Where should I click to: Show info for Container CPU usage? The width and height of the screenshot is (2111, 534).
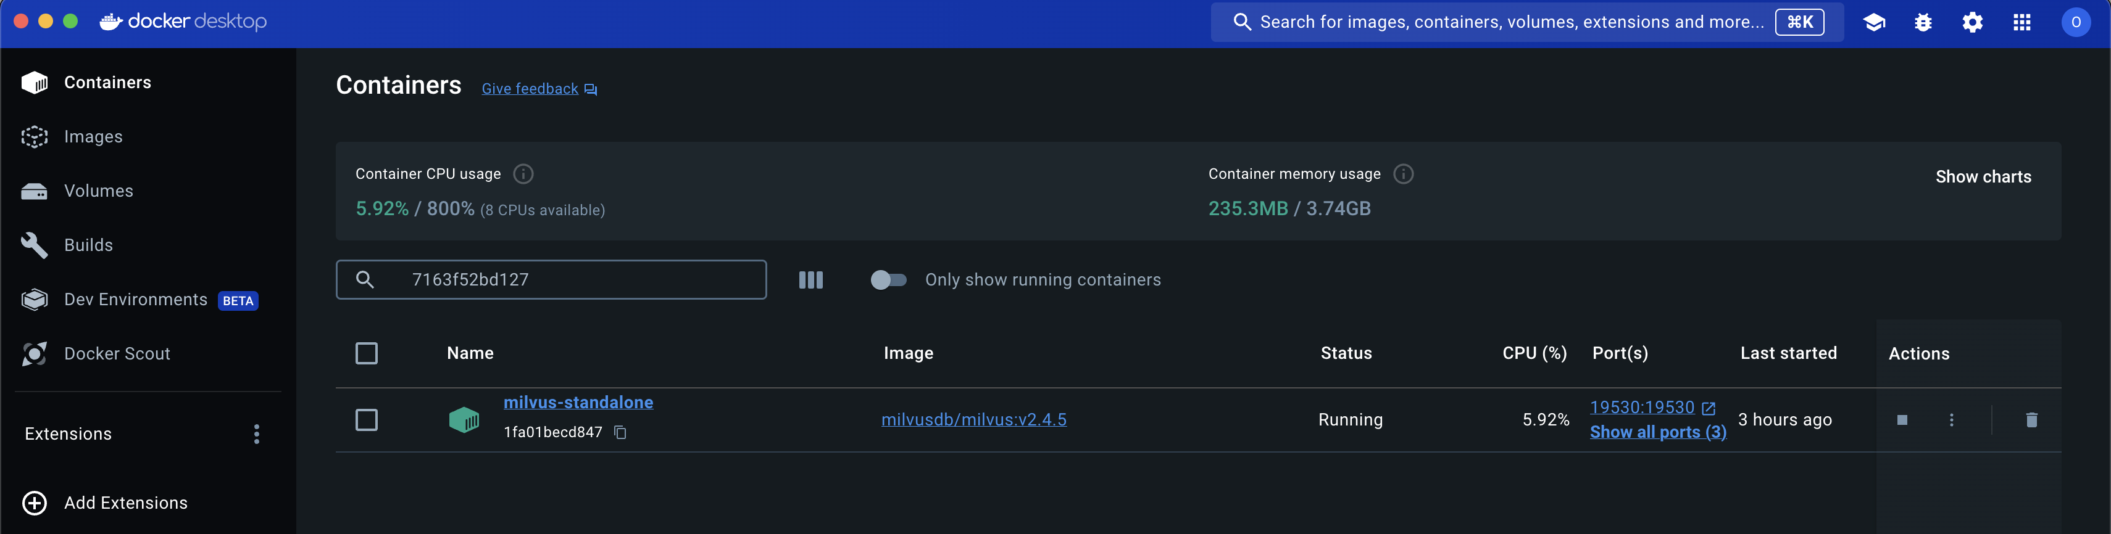[523, 174]
